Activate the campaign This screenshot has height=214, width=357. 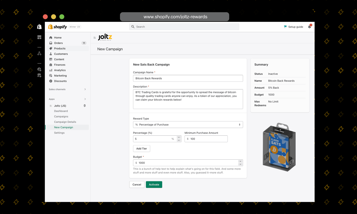tap(154, 184)
